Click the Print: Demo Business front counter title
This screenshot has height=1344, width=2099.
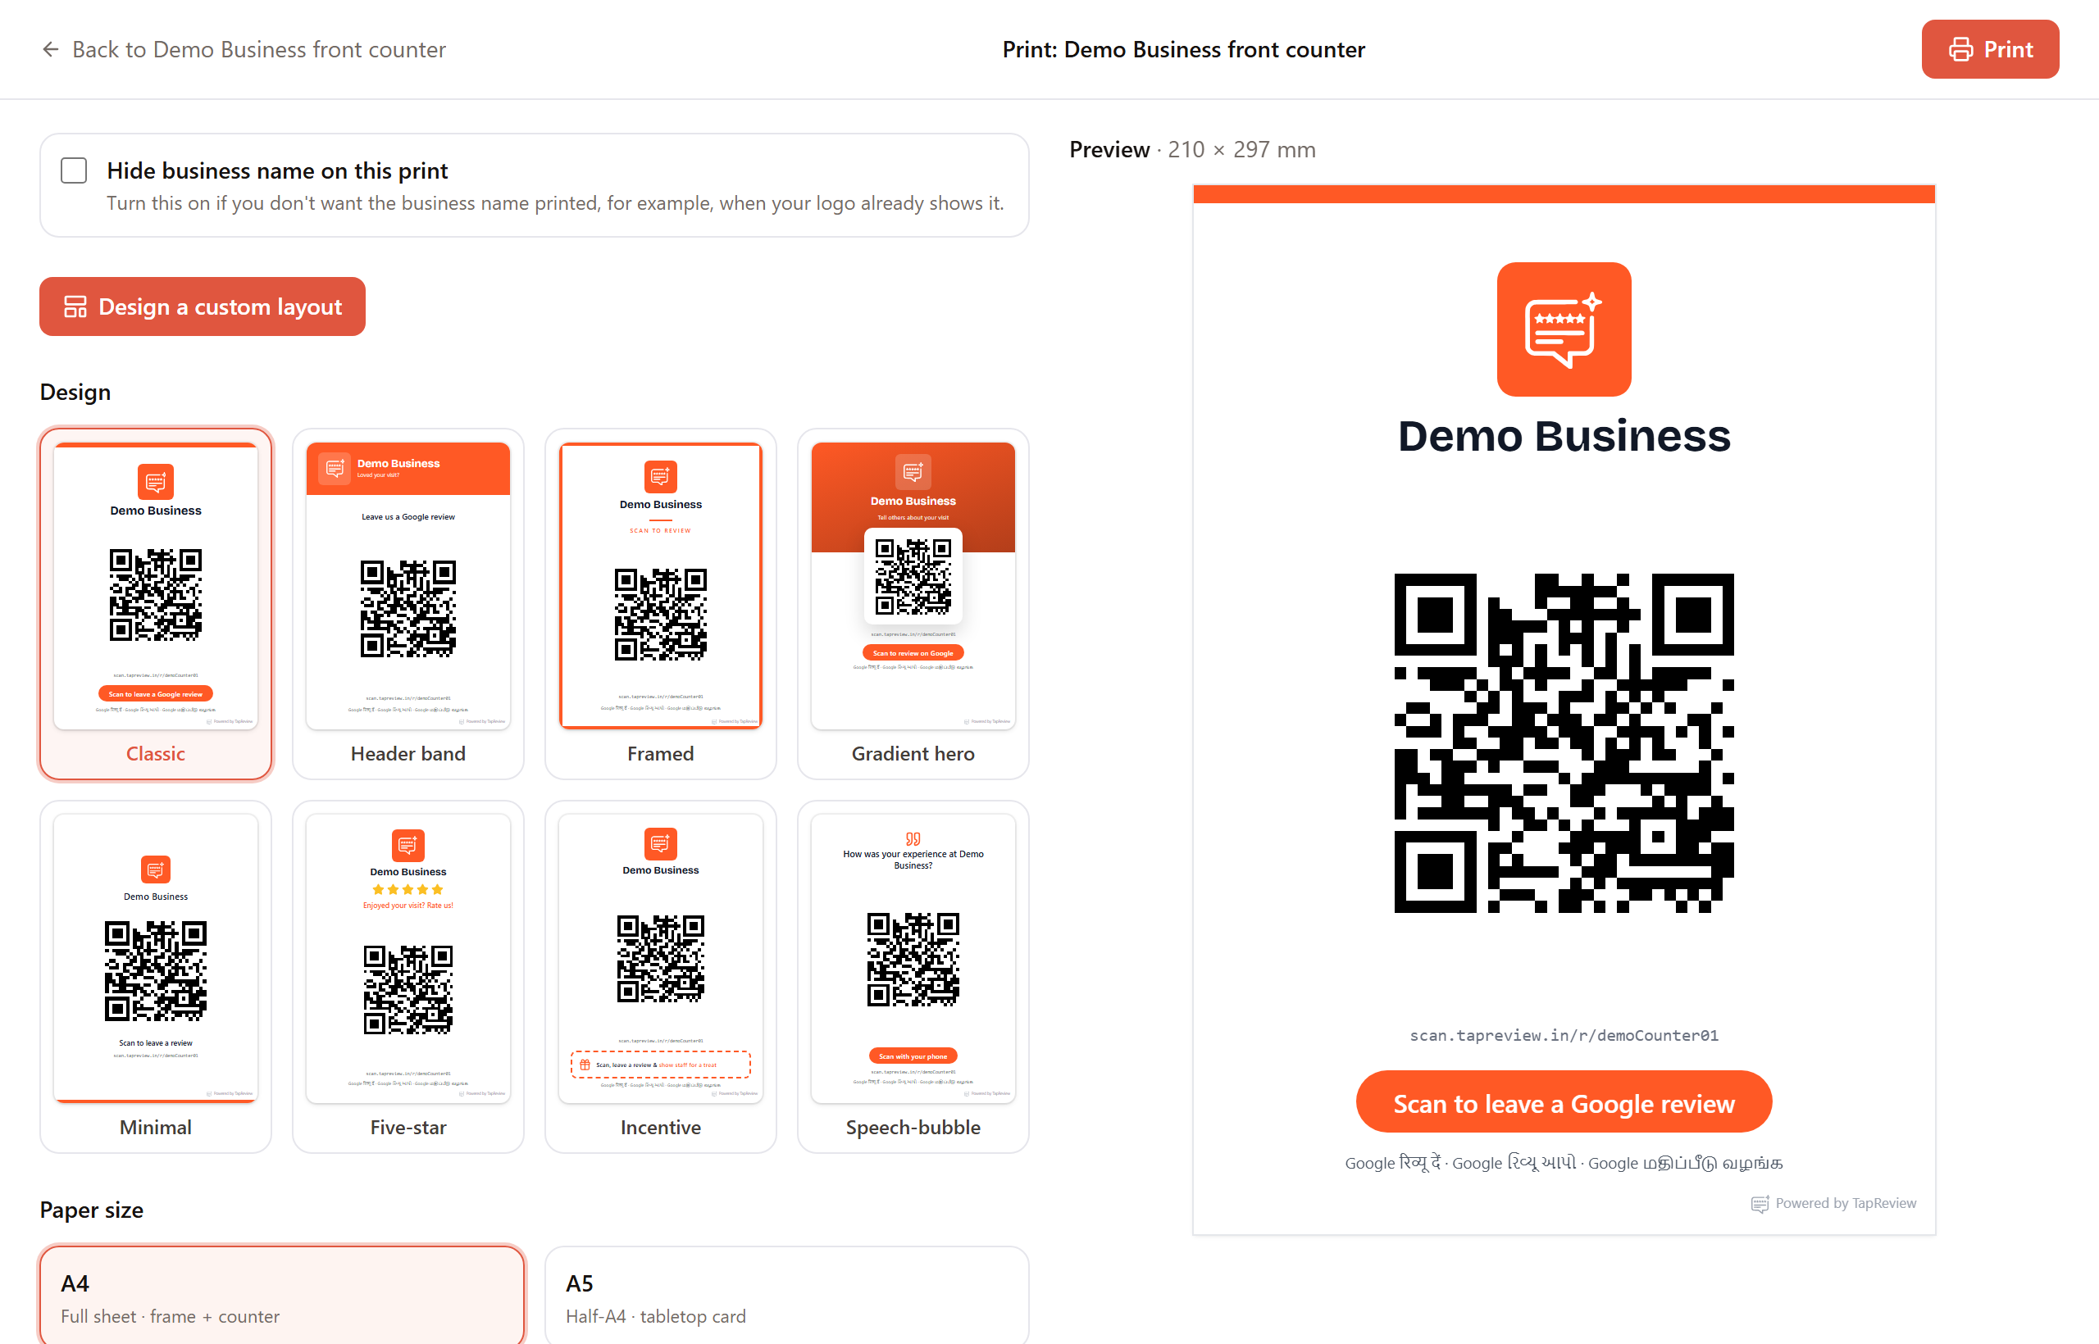[x=1184, y=50]
